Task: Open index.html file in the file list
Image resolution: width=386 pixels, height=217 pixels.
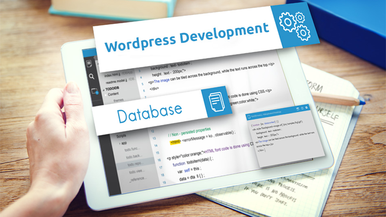Action: pyautogui.click(x=114, y=75)
